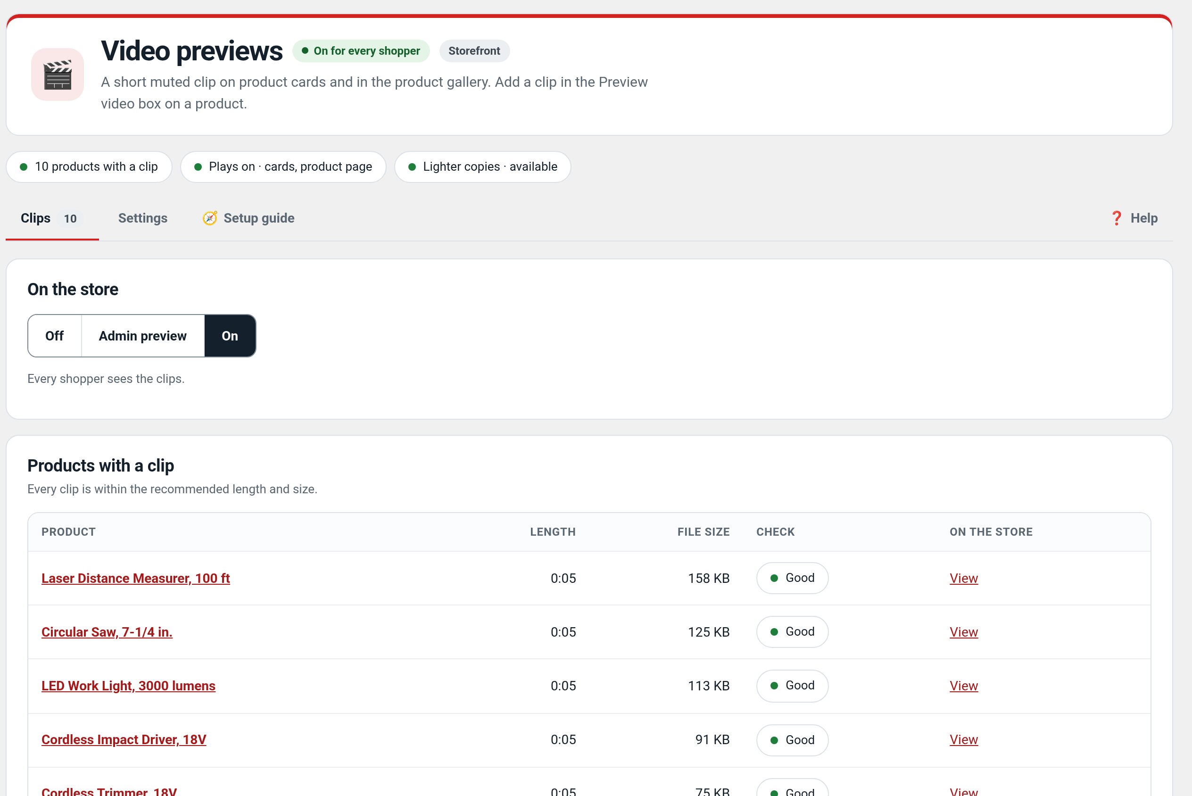The width and height of the screenshot is (1192, 796).
Task: Select the Off store mode
Action: [55, 336]
